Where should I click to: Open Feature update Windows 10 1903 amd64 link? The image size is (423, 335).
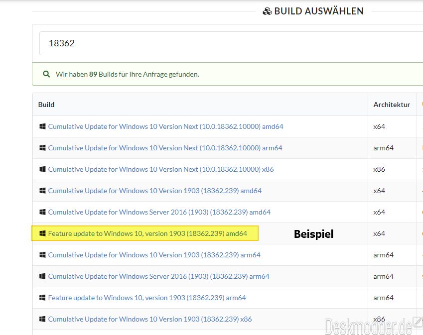coord(147,233)
